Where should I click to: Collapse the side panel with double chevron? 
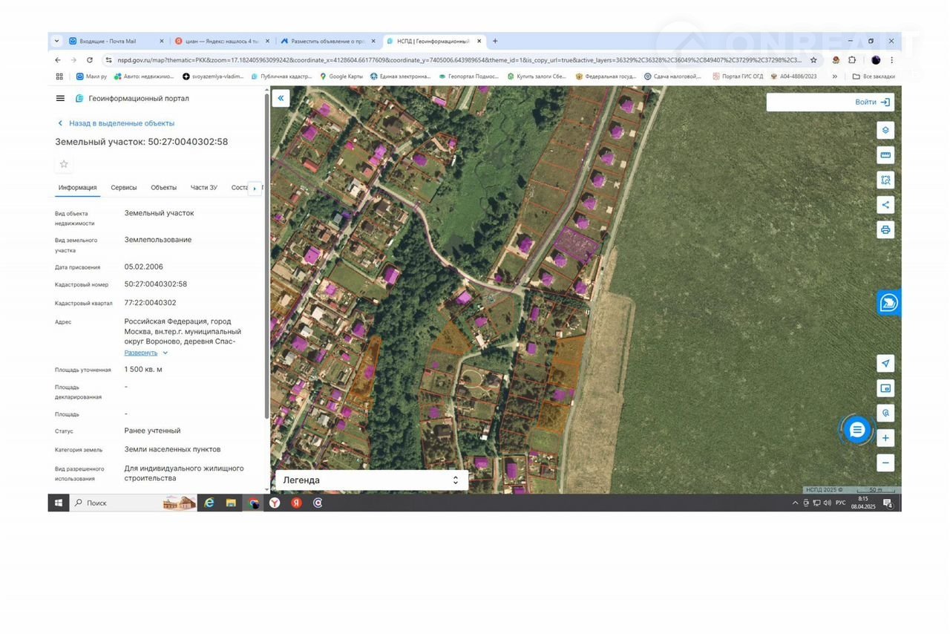[x=281, y=98]
